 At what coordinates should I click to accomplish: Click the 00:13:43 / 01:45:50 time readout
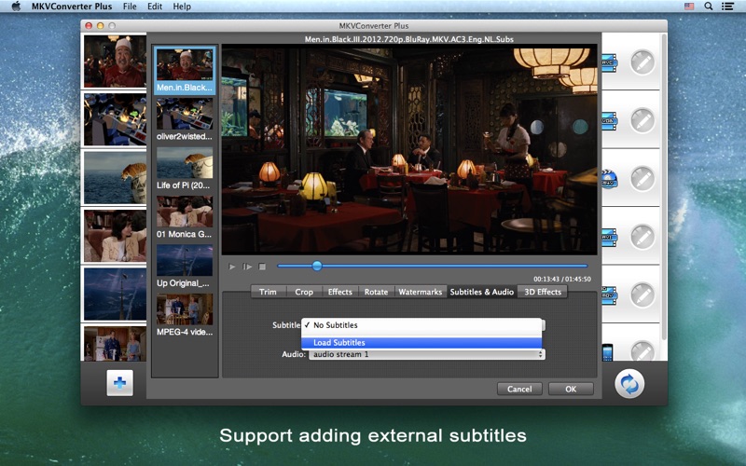pyautogui.click(x=562, y=279)
